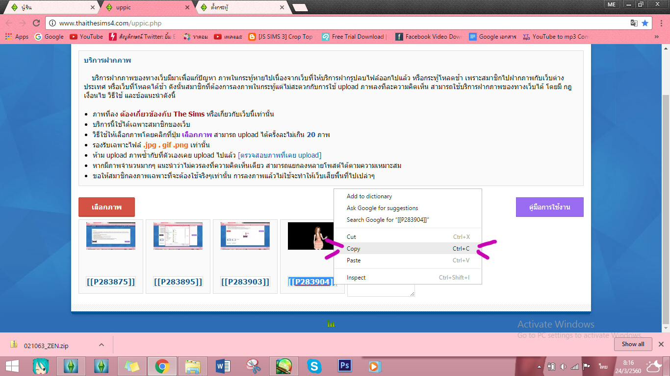Open the Apps bookmarks shortcut
The image size is (670, 376).
point(17,37)
